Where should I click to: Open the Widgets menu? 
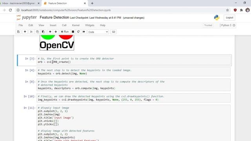coord(90,25)
